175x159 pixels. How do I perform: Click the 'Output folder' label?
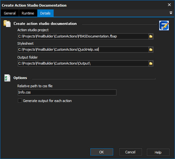[28, 57]
